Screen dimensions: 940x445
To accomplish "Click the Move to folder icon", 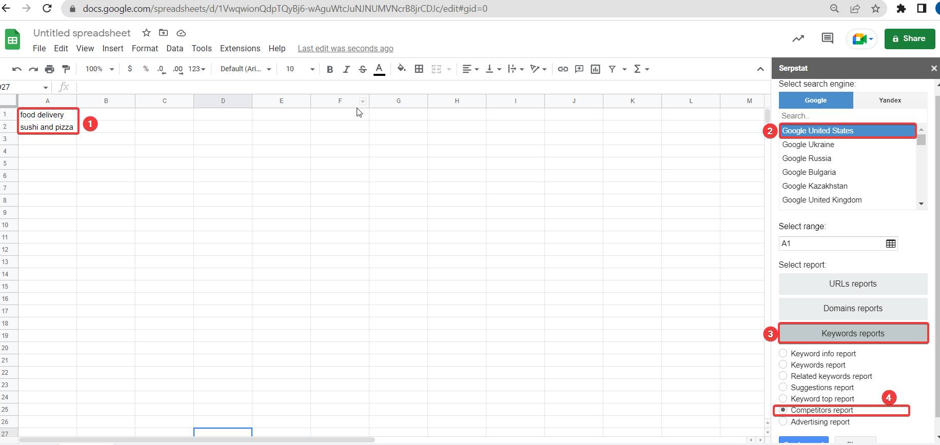I will 164,33.
